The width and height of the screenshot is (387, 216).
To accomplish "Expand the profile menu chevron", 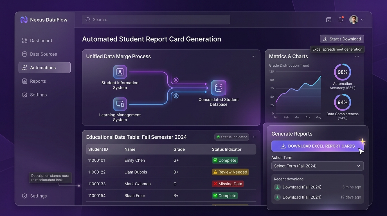I will [362, 20].
